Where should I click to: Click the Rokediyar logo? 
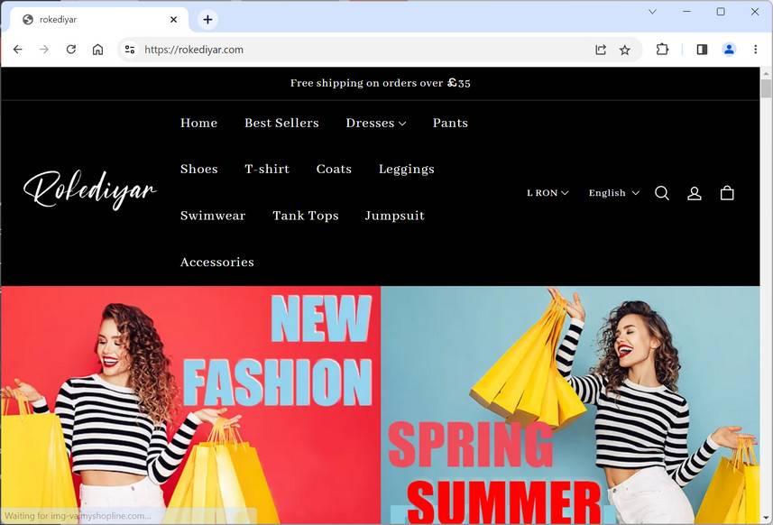tap(88, 188)
